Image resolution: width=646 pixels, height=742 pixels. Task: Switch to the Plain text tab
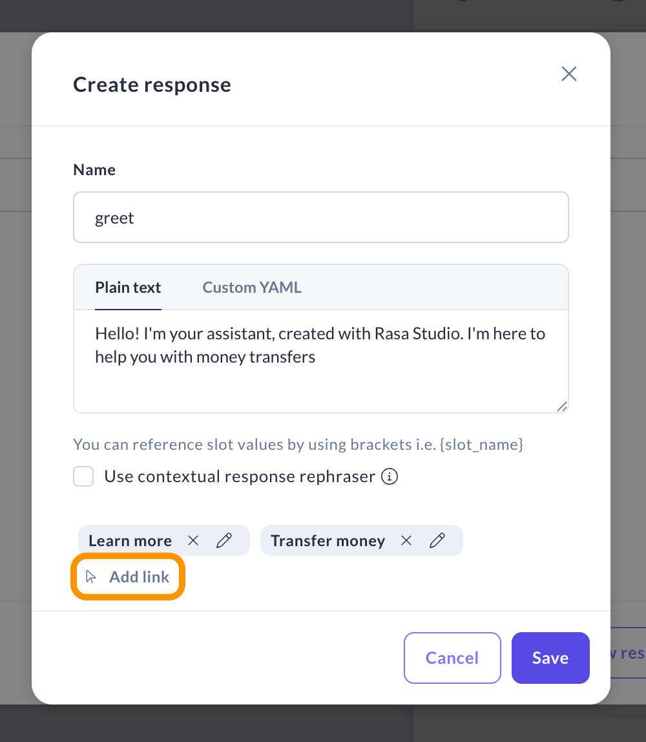click(128, 288)
